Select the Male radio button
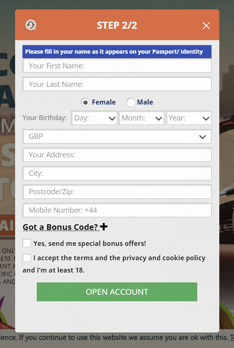 (131, 102)
